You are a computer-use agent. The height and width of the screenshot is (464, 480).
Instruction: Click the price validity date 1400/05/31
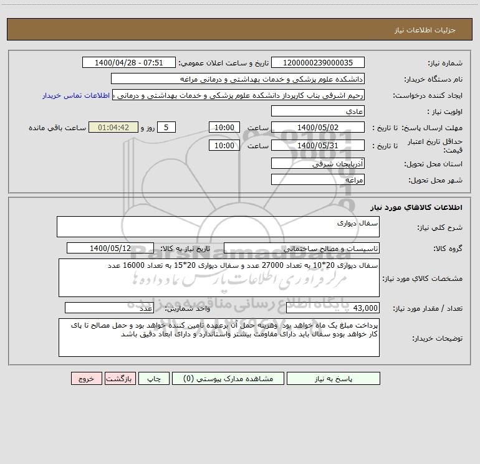click(318, 145)
